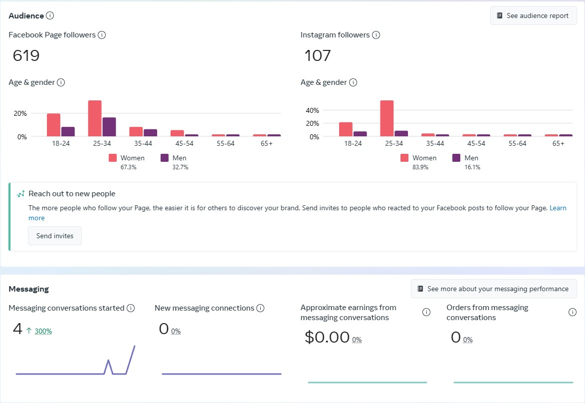The height and width of the screenshot is (403, 585).
Task: Click info icon for Messaging conversations started
Action: 131,308
